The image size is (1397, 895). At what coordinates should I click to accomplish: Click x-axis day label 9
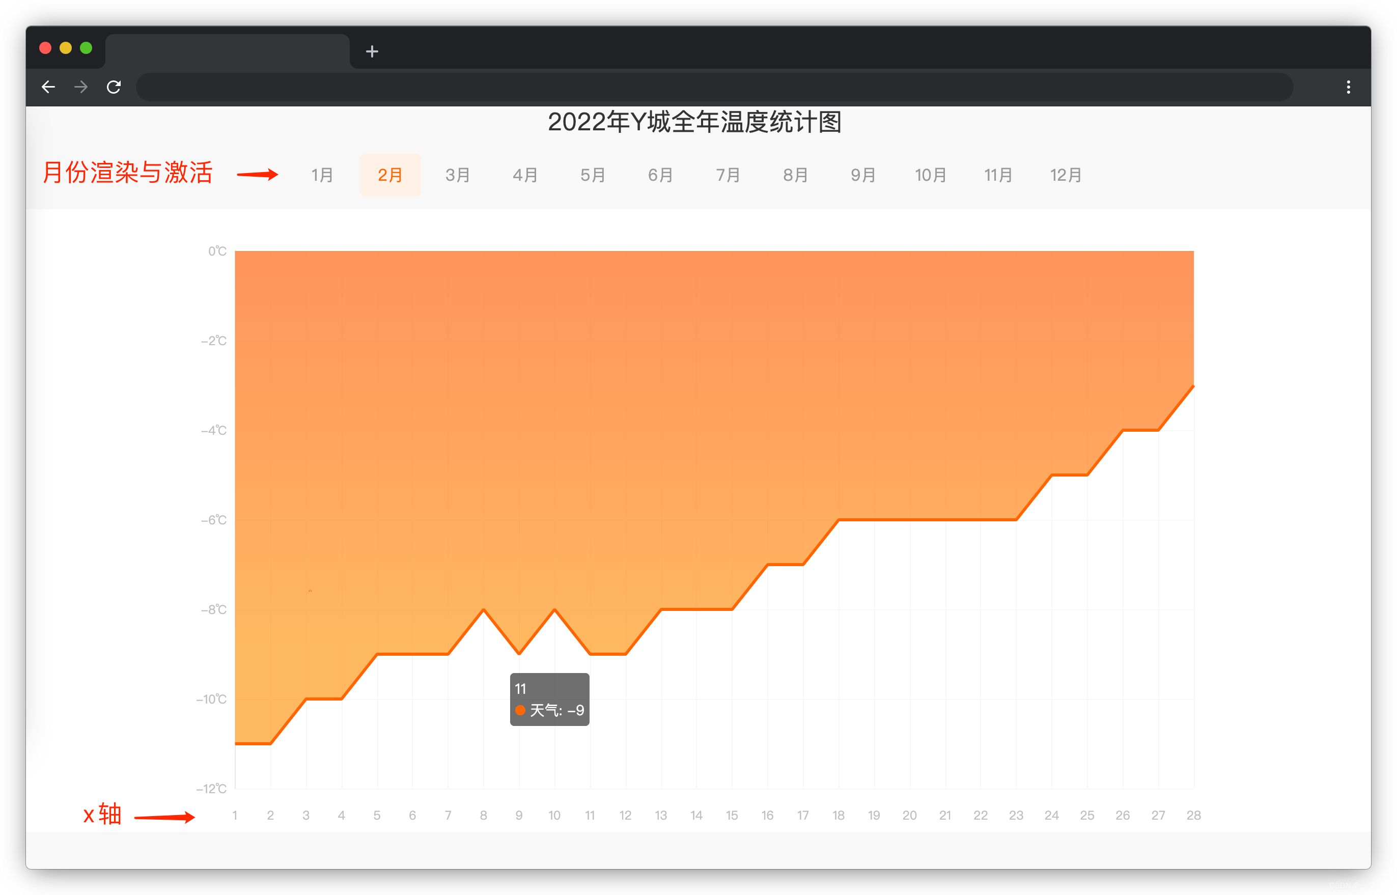click(519, 816)
